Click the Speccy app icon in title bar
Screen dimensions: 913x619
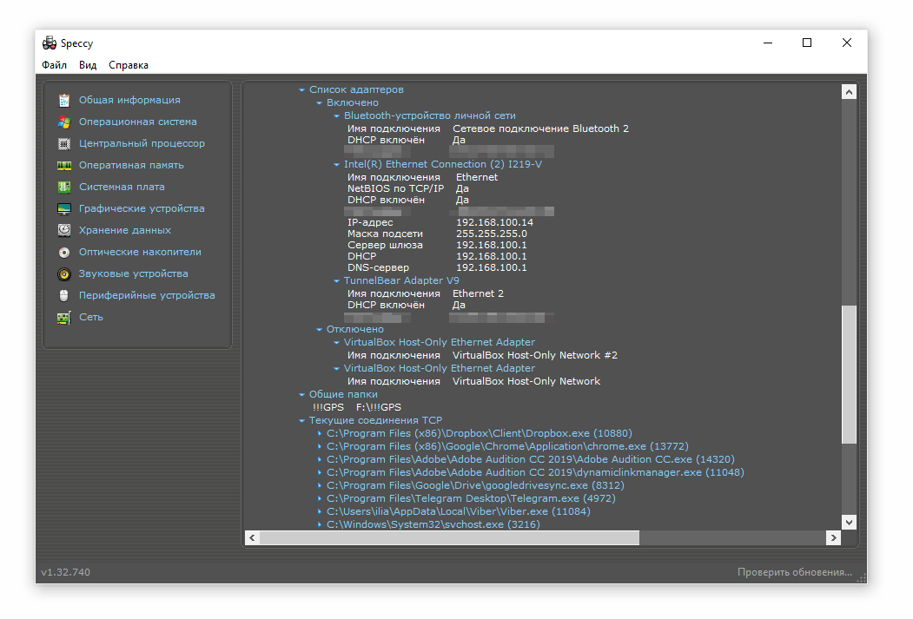[50, 43]
